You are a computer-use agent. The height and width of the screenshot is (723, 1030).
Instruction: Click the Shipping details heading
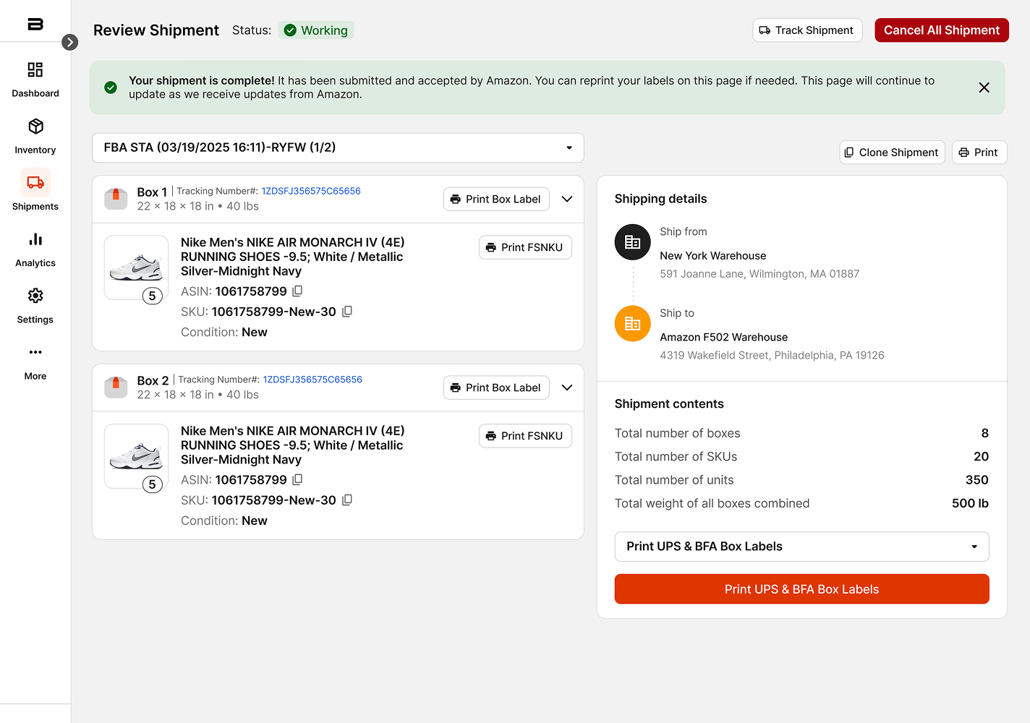pyautogui.click(x=660, y=199)
